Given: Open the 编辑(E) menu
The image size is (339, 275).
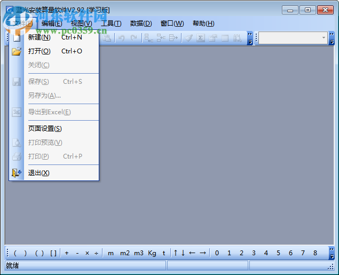Looking at the screenshot, I should [x=52, y=23].
